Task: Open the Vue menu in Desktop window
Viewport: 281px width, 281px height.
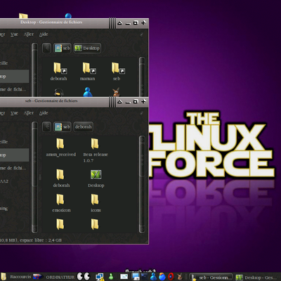Action: (x=14, y=34)
